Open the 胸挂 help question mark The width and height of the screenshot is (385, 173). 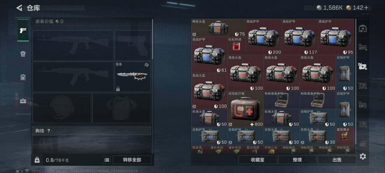(x=48, y=131)
